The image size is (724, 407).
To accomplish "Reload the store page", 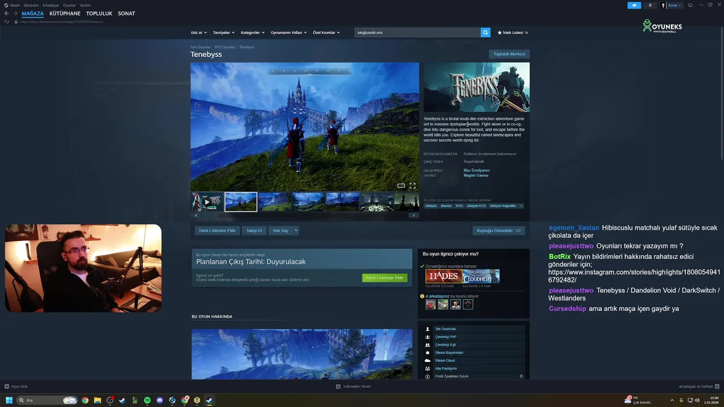I will [x=7, y=21].
